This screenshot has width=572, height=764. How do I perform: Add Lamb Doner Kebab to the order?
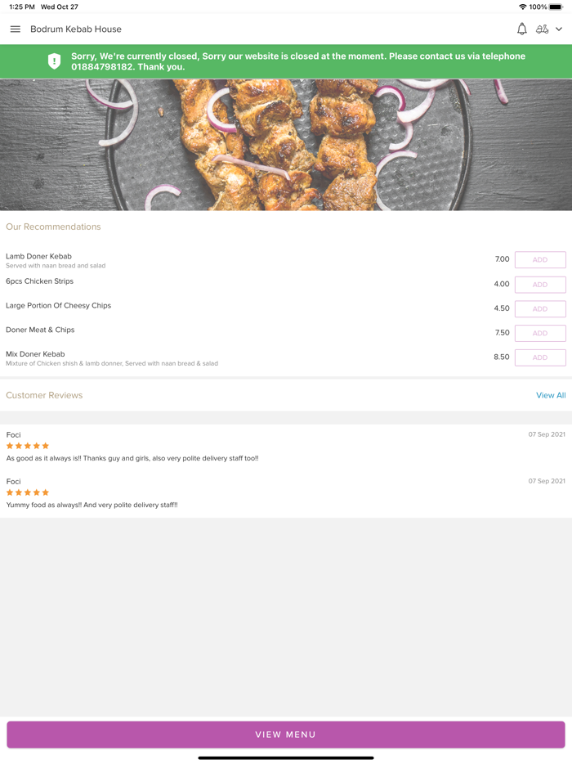pos(540,259)
